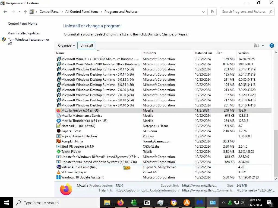Click the volume speaker tray icon
This screenshot has width=278, height=208.
(x=243, y=203)
